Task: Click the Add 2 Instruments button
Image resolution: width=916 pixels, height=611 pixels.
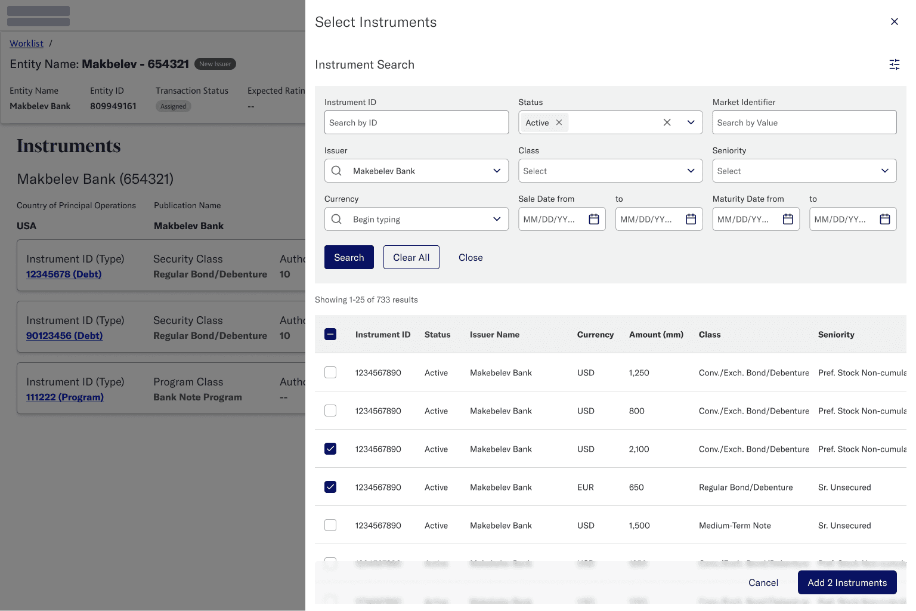Action: coord(847,582)
